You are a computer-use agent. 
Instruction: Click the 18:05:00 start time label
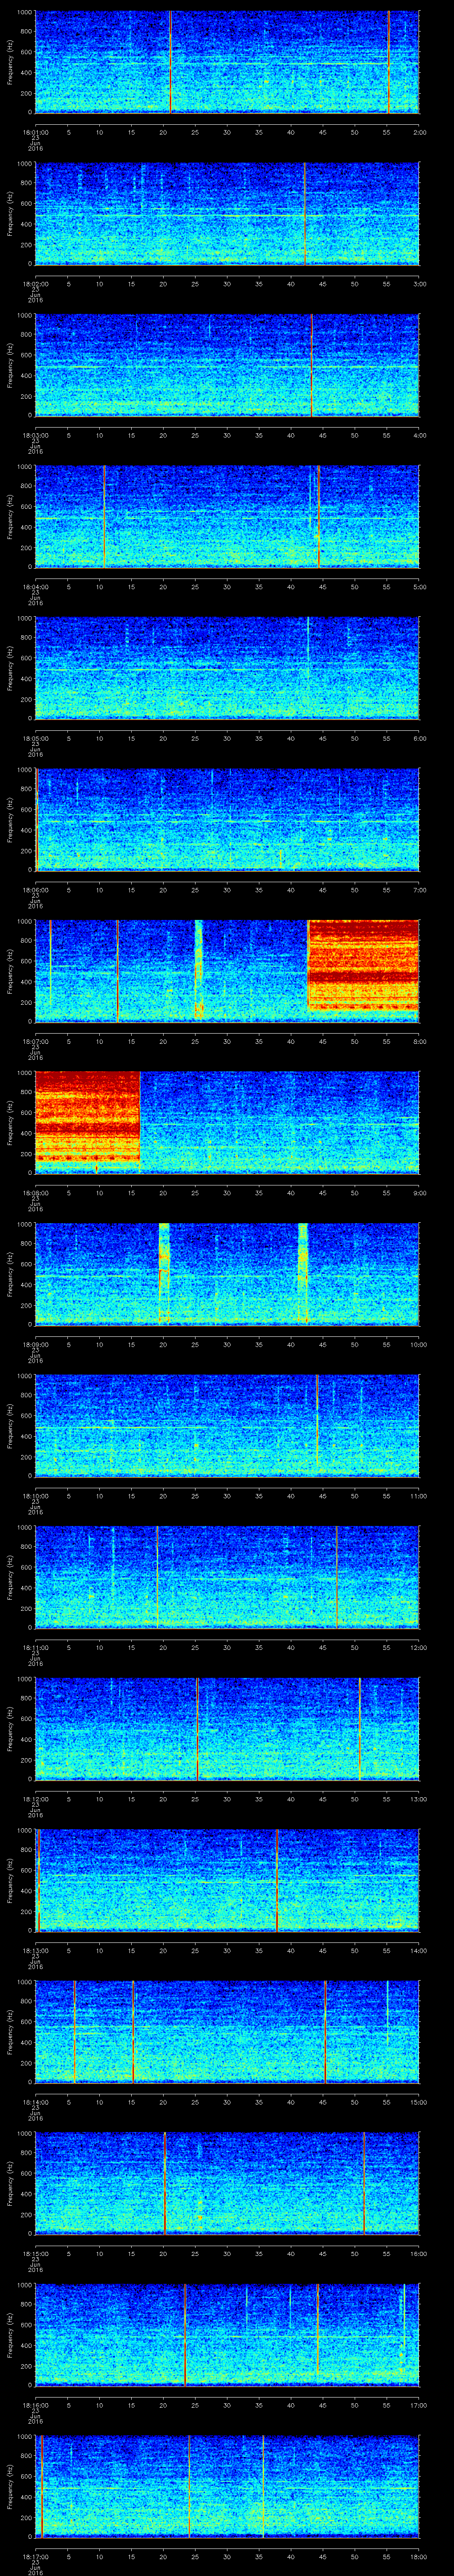[x=35, y=738]
